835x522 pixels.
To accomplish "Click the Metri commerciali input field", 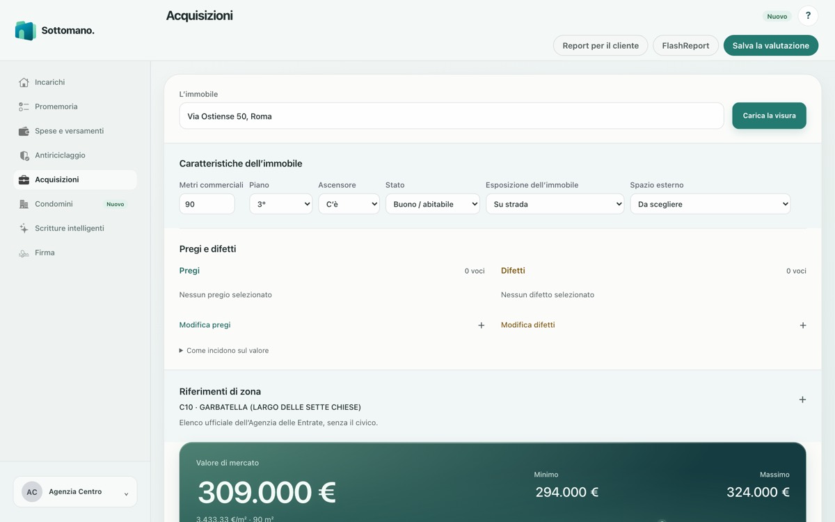I will tap(207, 204).
